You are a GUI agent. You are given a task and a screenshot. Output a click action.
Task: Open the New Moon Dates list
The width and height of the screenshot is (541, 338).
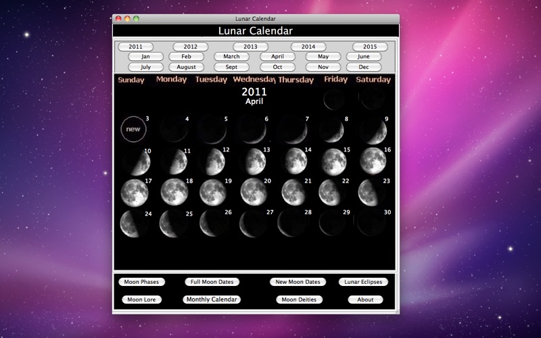click(x=298, y=282)
